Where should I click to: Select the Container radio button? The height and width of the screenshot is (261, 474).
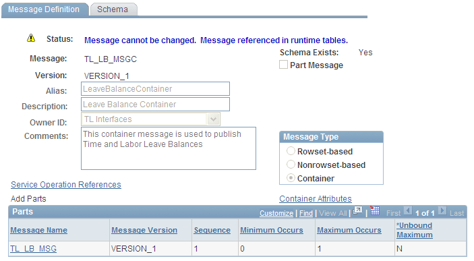point(291,178)
